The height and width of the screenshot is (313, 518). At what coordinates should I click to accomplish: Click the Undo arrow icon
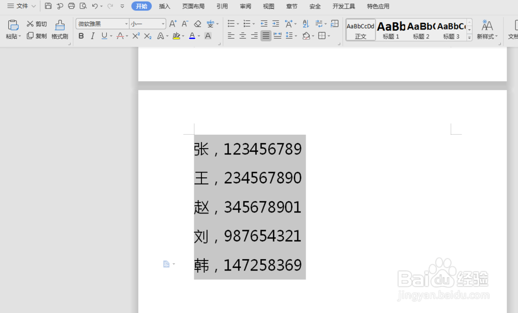[95, 6]
